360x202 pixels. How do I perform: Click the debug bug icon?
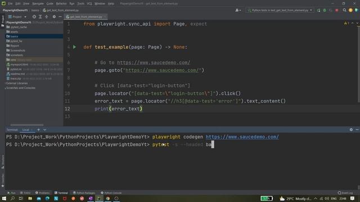tap(325, 10)
